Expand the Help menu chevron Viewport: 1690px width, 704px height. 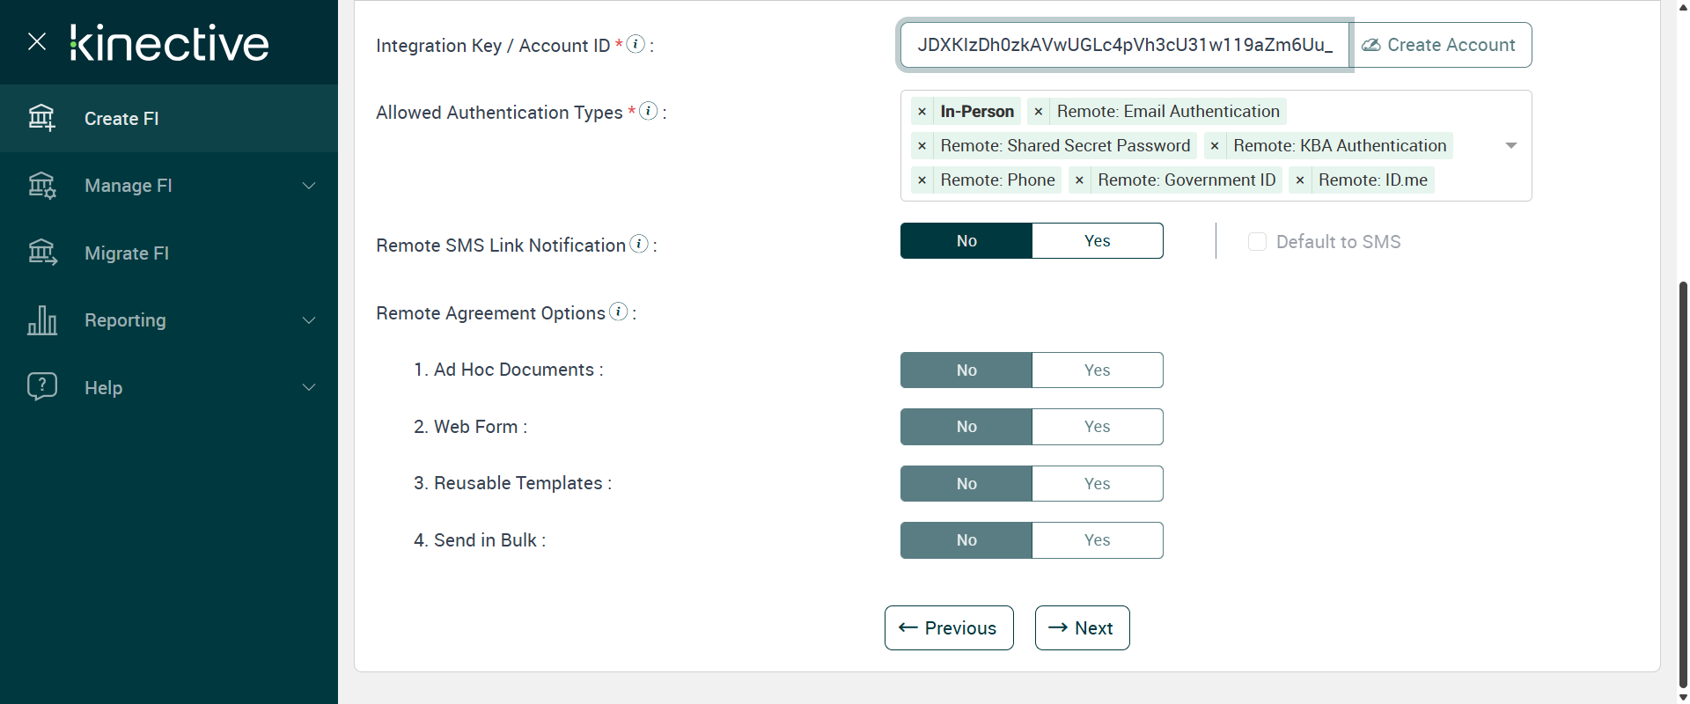click(309, 388)
